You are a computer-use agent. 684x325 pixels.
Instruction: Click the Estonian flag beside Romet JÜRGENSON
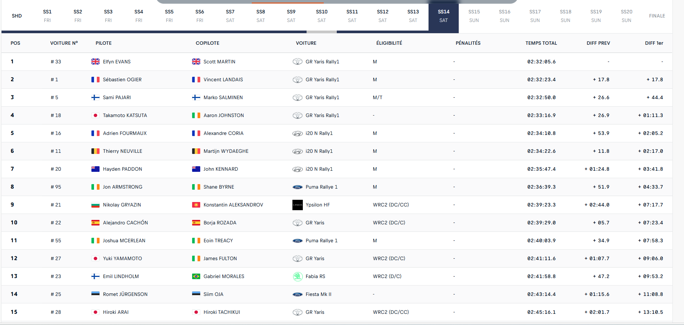(x=95, y=294)
